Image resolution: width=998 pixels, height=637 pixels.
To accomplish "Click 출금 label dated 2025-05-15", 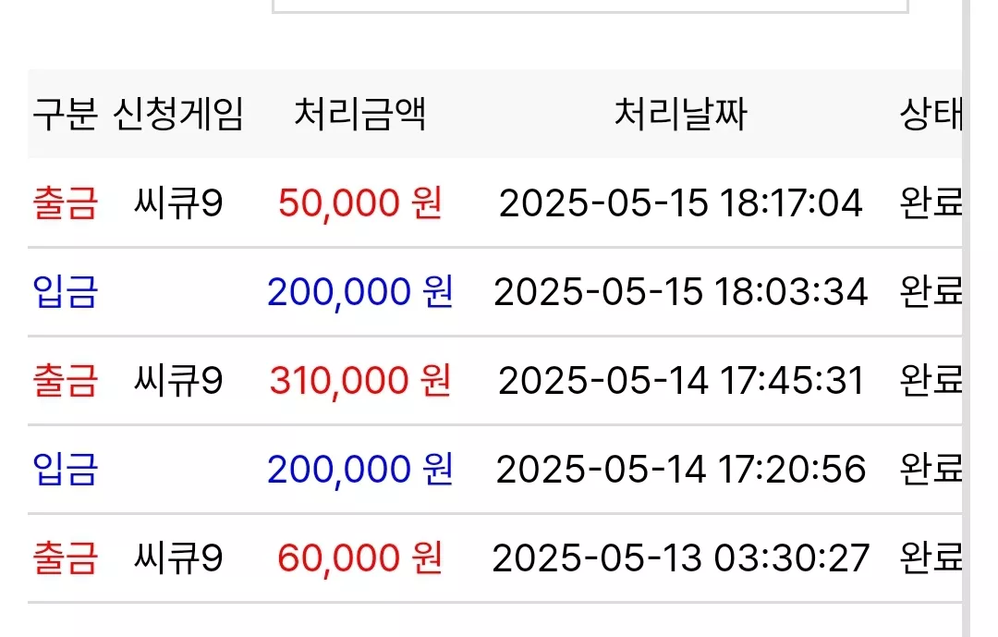I will (x=65, y=203).
